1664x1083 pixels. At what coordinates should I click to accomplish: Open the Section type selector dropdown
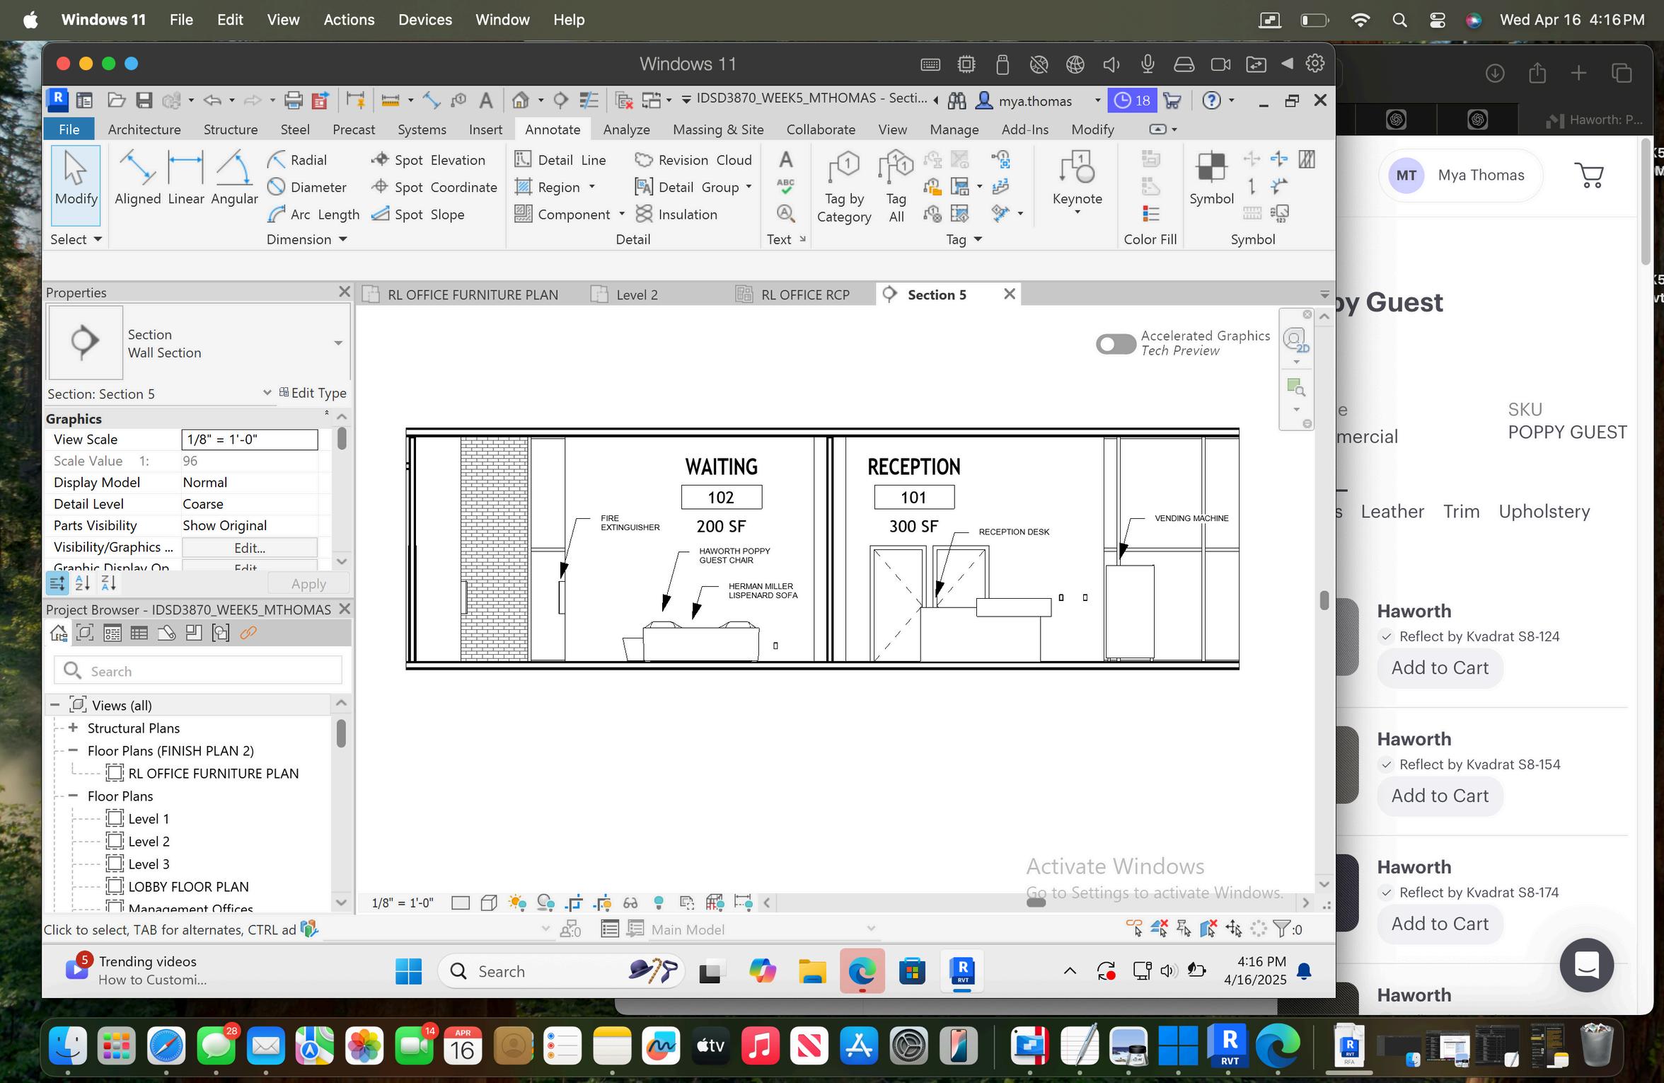(x=338, y=343)
